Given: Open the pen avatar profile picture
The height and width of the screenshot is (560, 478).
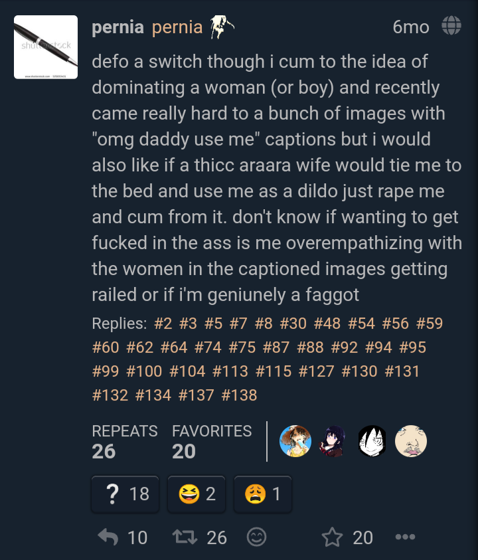Looking at the screenshot, I should pyautogui.click(x=46, y=47).
